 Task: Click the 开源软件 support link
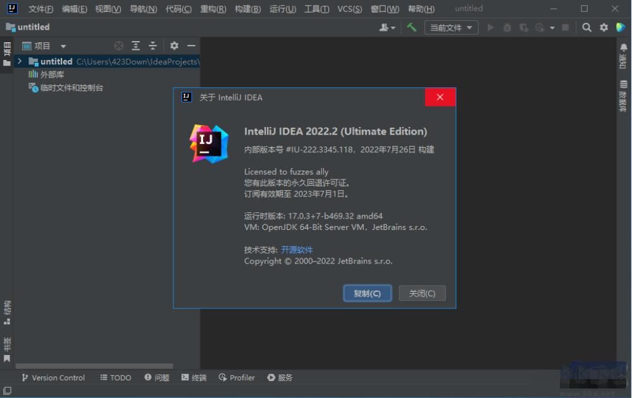[297, 249]
